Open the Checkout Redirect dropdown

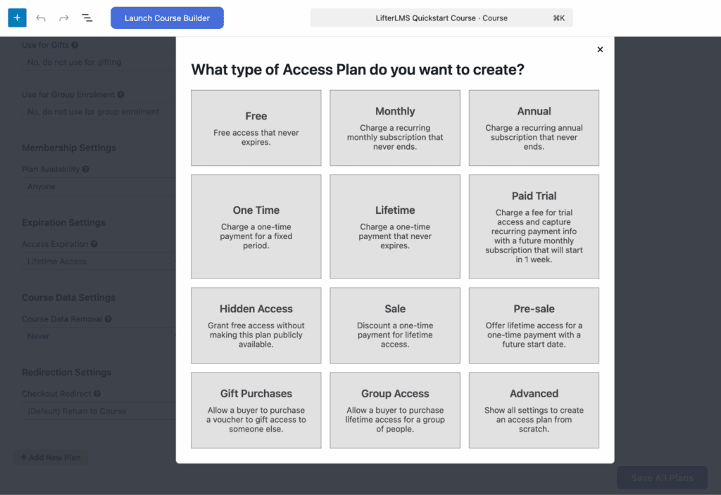(99, 411)
